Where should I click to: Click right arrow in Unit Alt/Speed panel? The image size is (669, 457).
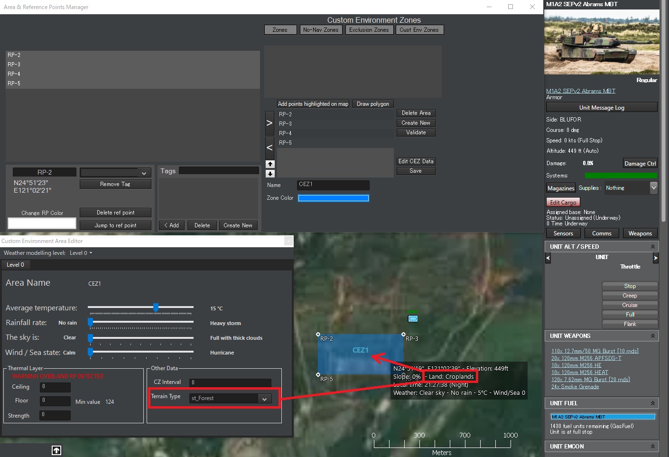[656, 258]
